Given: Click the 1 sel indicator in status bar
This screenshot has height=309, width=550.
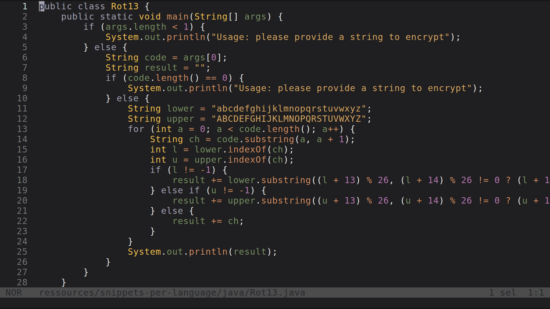Looking at the screenshot, I should pos(502,292).
